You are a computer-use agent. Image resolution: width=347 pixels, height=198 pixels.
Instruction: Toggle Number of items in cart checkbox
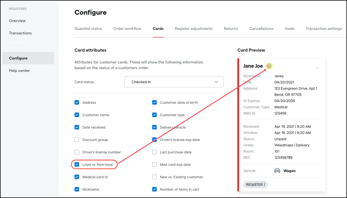154,189
